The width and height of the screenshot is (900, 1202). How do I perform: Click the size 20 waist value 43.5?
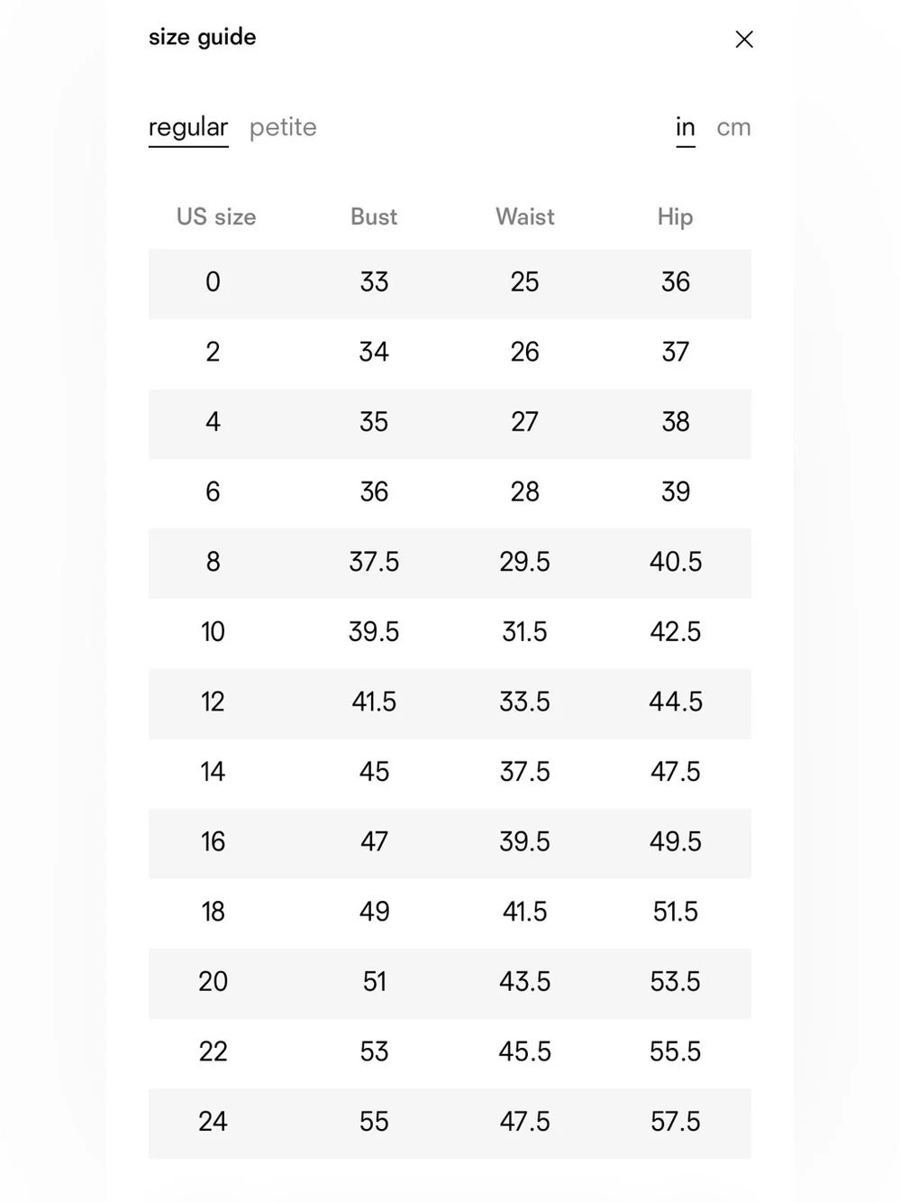click(x=524, y=982)
